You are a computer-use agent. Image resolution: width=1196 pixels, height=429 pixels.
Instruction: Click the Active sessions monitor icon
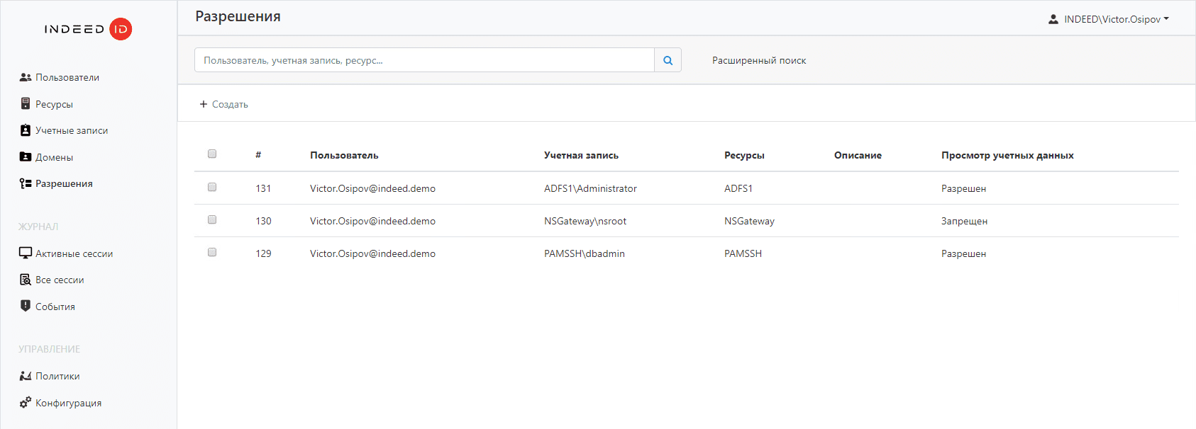[26, 253]
